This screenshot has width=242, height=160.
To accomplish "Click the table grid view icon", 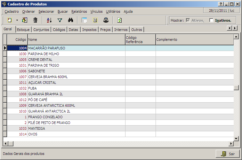I will click(85, 20).
